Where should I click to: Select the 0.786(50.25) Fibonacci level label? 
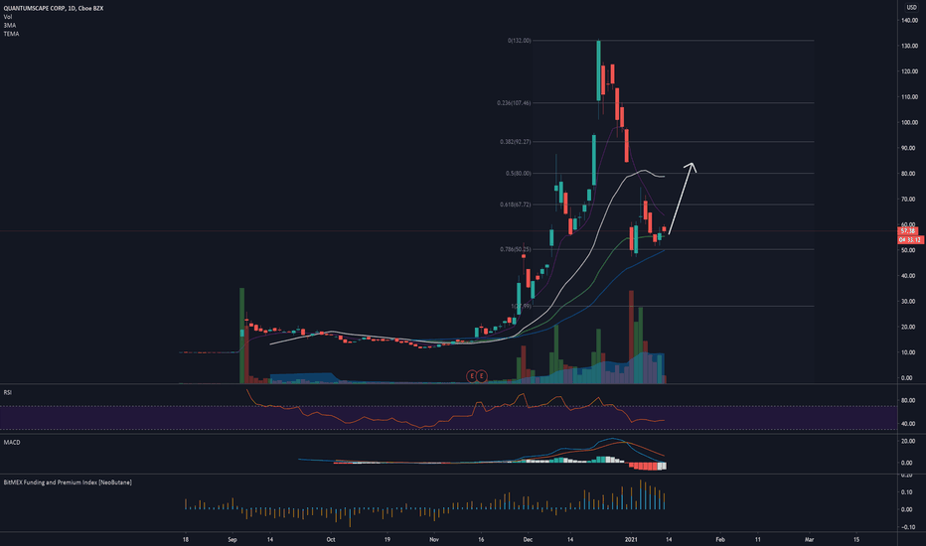coord(515,249)
